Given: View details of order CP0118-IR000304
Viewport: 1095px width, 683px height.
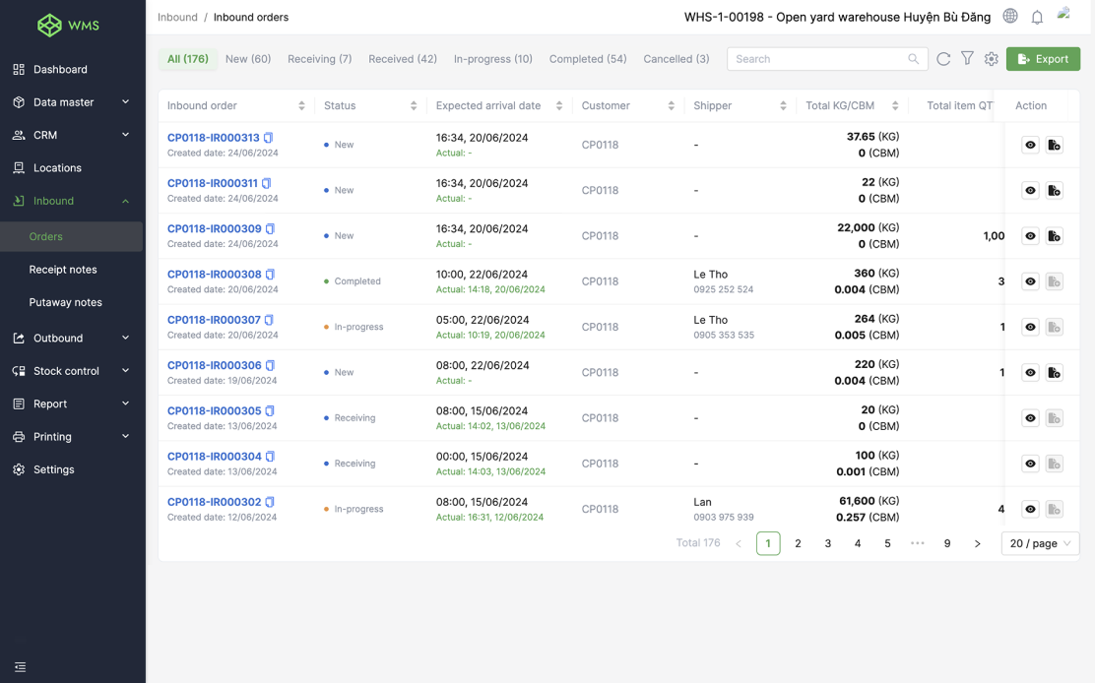Looking at the screenshot, I should 1030,464.
